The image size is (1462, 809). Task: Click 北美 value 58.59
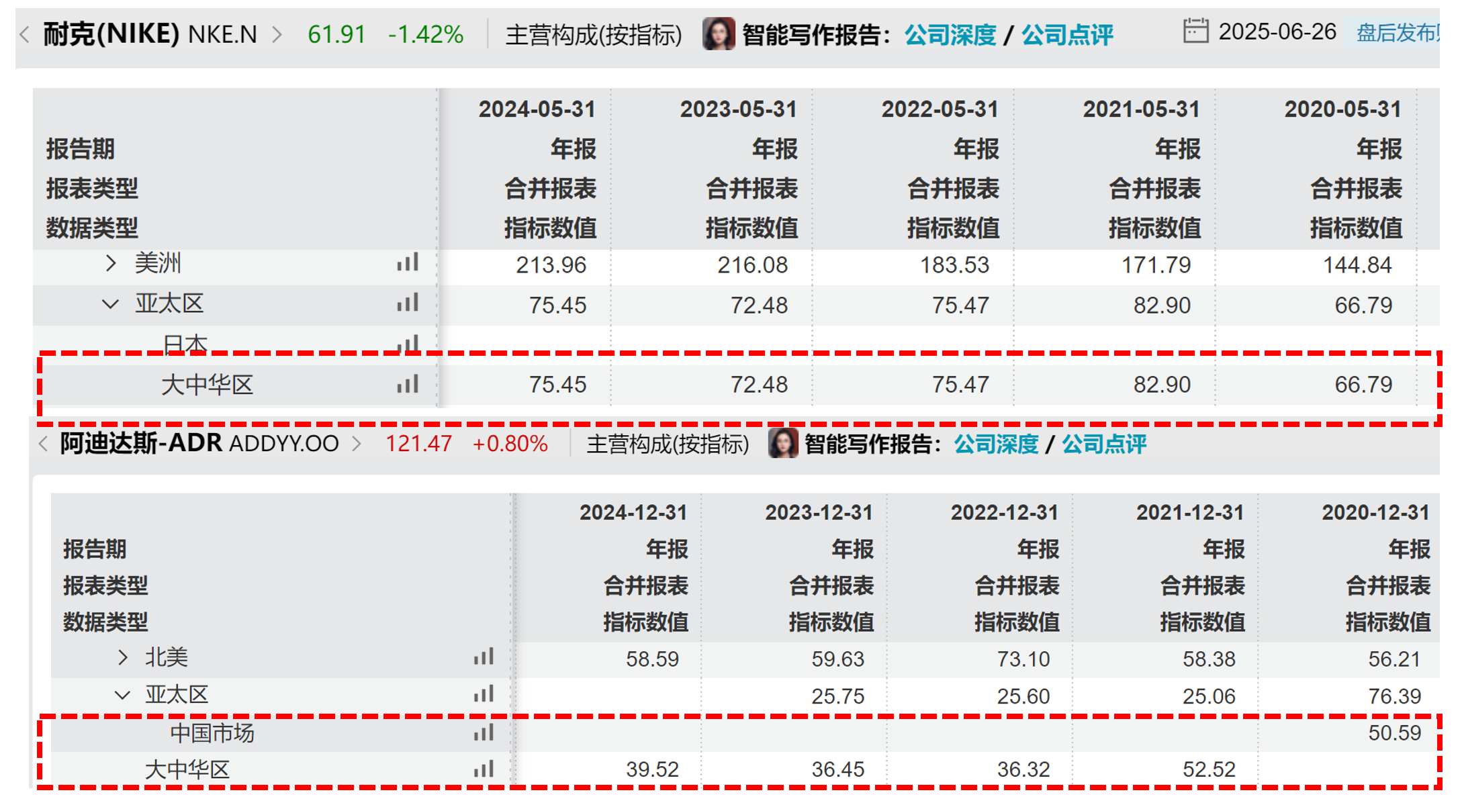pyautogui.click(x=652, y=659)
